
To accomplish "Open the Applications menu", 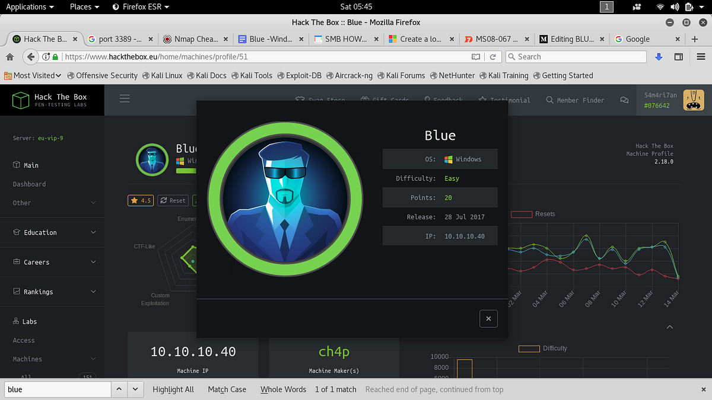I will point(30,7).
